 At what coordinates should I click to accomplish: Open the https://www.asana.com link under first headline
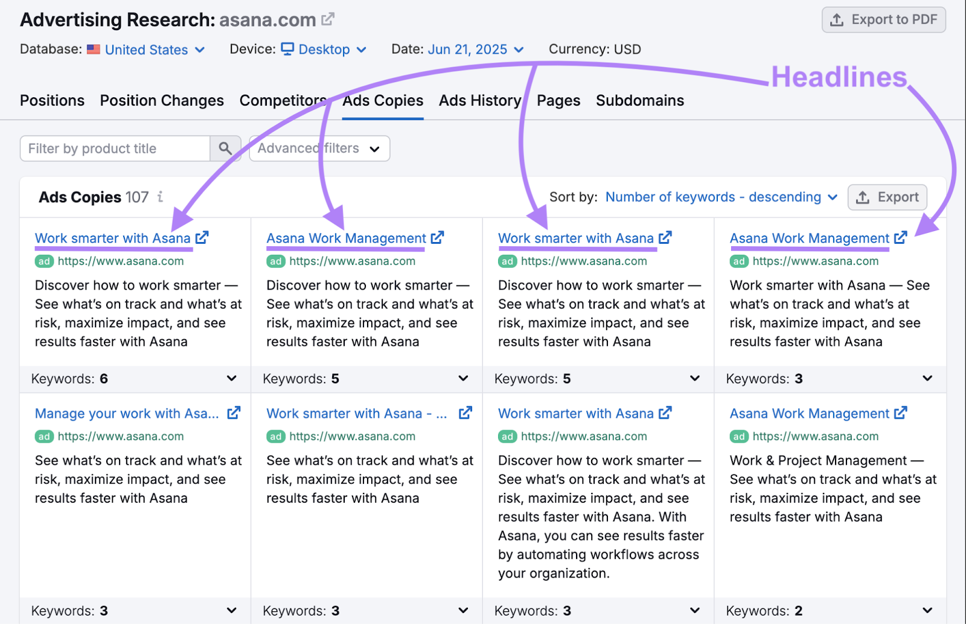(120, 261)
